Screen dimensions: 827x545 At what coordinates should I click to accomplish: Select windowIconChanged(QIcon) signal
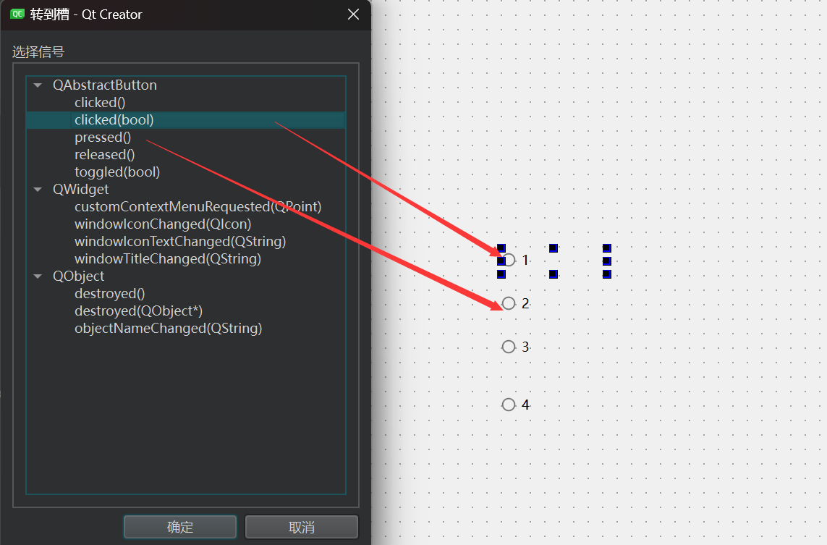163,224
